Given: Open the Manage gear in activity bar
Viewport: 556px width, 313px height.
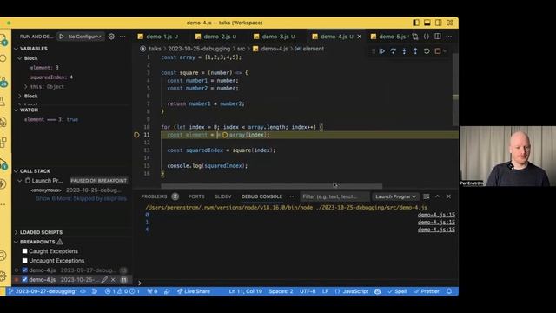Looking at the screenshot, I should [3, 276].
